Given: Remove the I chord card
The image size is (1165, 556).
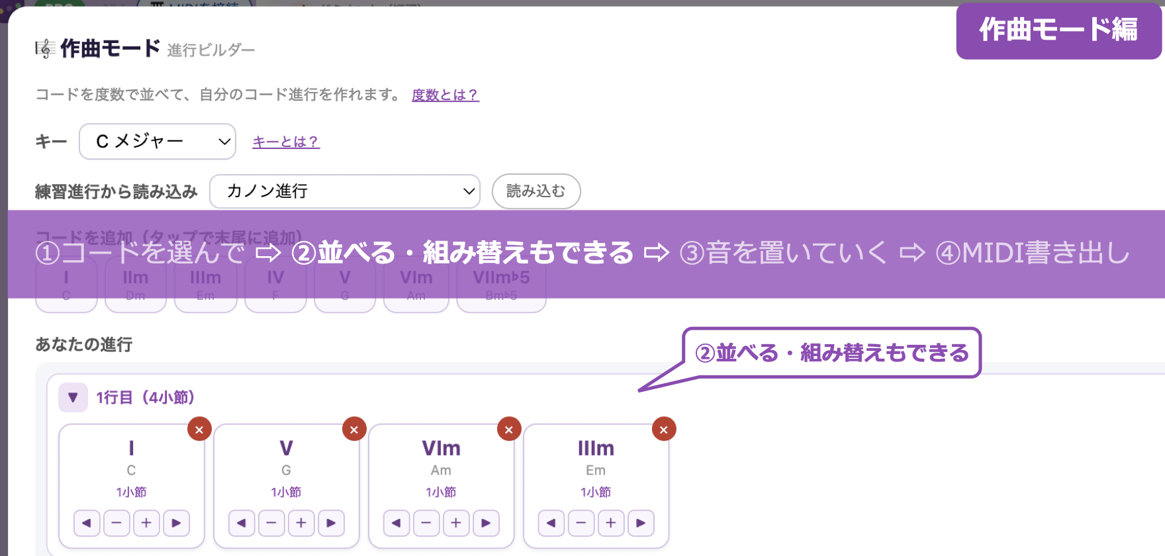Looking at the screenshot, I should 199,429.
